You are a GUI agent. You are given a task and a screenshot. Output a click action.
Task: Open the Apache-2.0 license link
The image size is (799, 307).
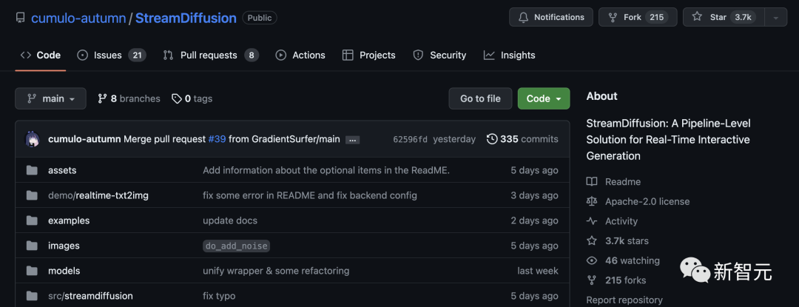point(647,201)
